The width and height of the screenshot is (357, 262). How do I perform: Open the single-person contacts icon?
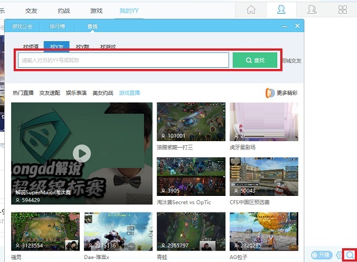(281, 10)
